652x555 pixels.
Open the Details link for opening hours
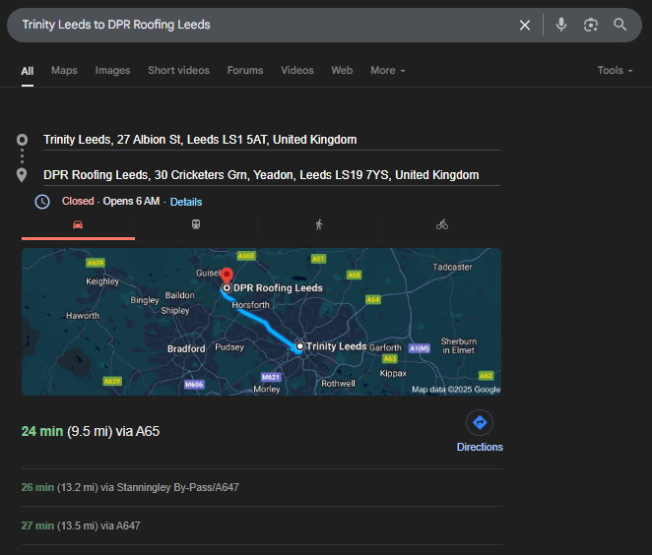[186, 202]
